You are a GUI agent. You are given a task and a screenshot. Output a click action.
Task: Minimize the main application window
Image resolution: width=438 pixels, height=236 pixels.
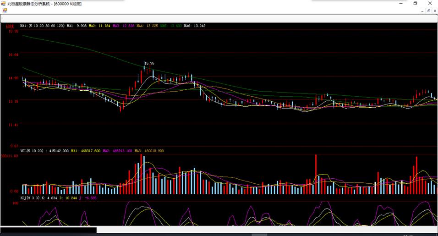click(401, 3)
